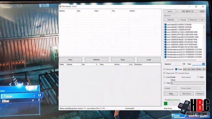
Task: Uncheck the executable 7200000-5616KB section
Action: click(x=165, y=29)
